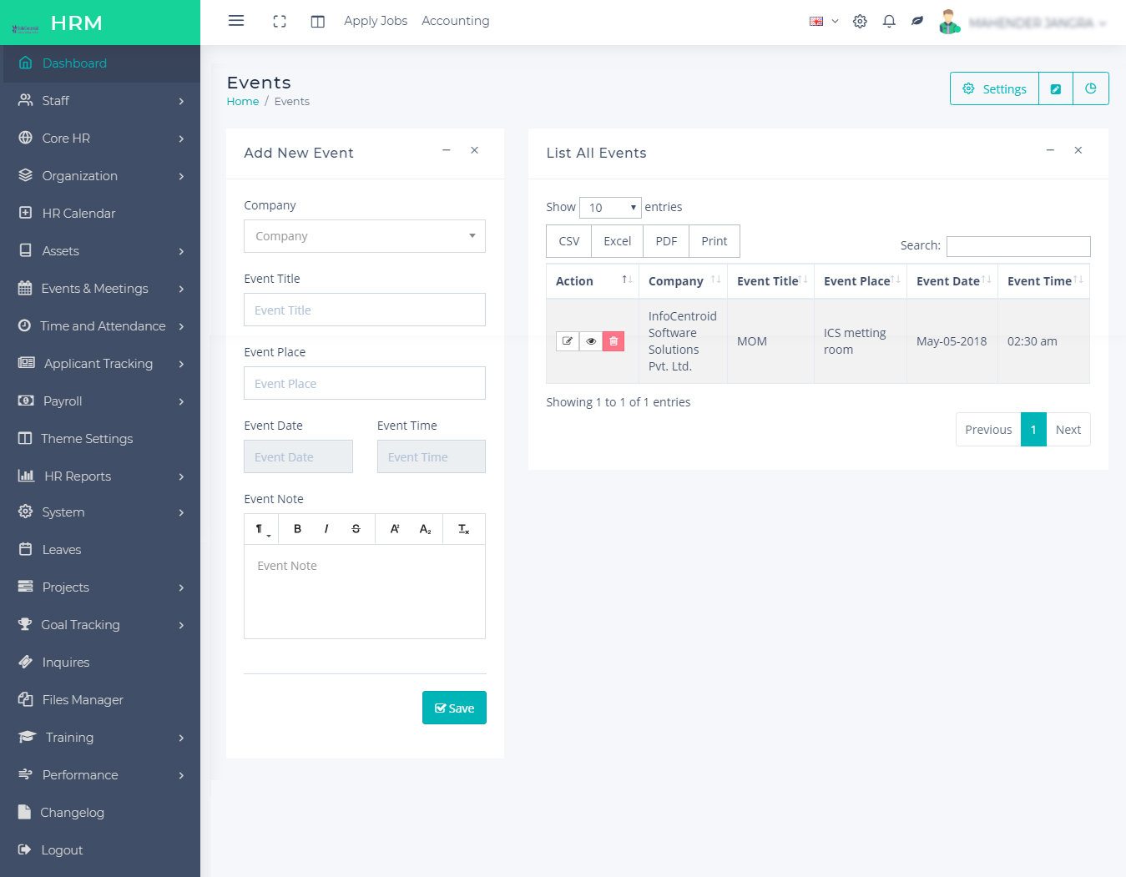The image size is (1126, 877).
Task: Expand the Payroll sidebar menu
Action: tap(100, 401)
